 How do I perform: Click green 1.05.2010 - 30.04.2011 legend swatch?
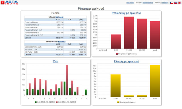(x=36, y=102)
